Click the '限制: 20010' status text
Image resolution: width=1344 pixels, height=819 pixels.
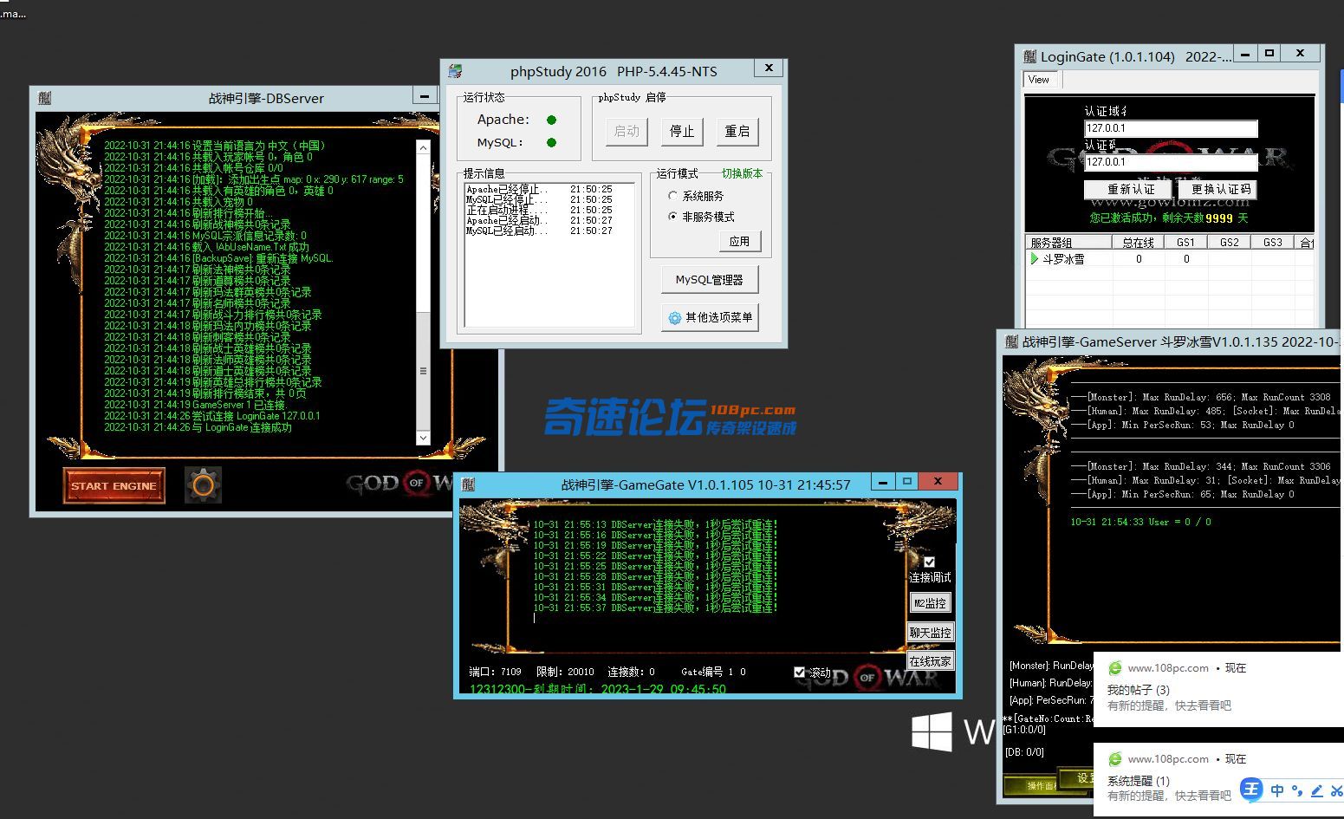(x=565, y=672)
